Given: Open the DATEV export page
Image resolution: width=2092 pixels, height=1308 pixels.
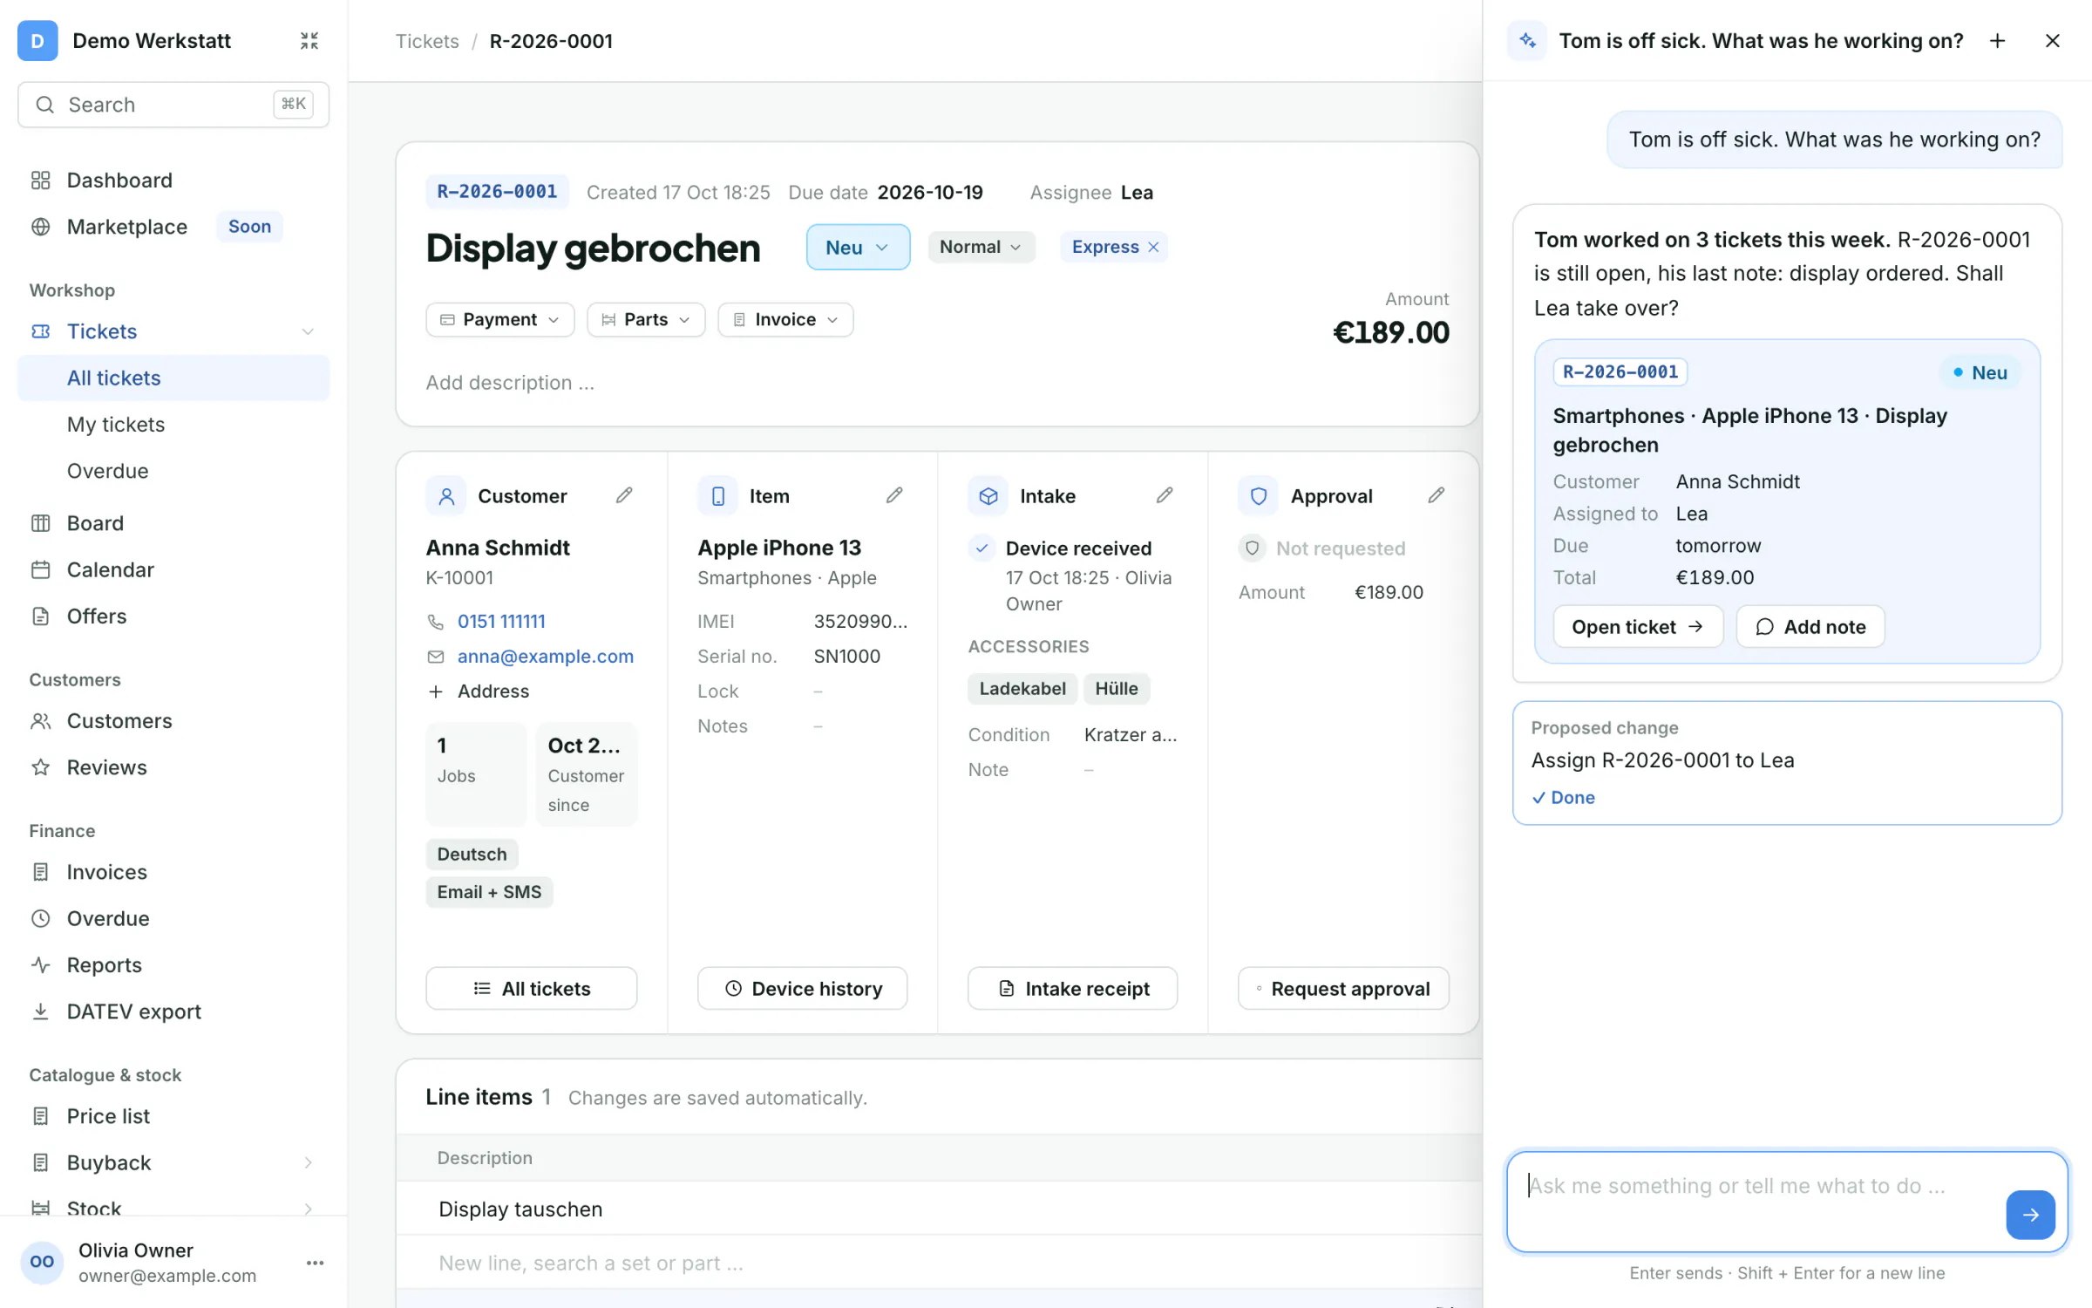Looking at the screenshot, I should (173, 1012).
